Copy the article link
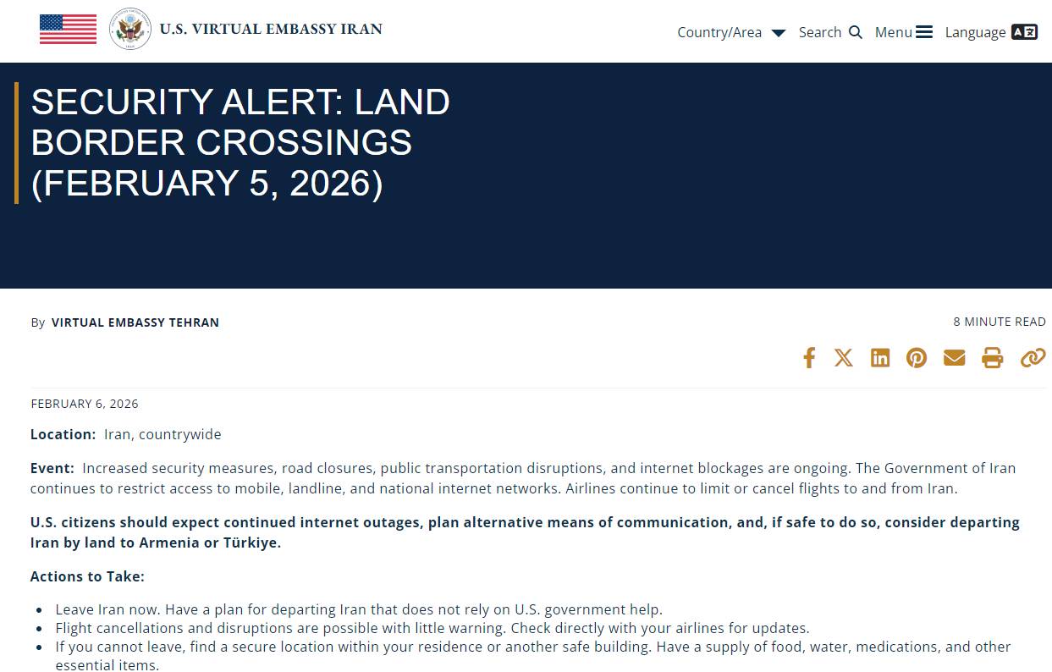 [x=1033, y=357]
